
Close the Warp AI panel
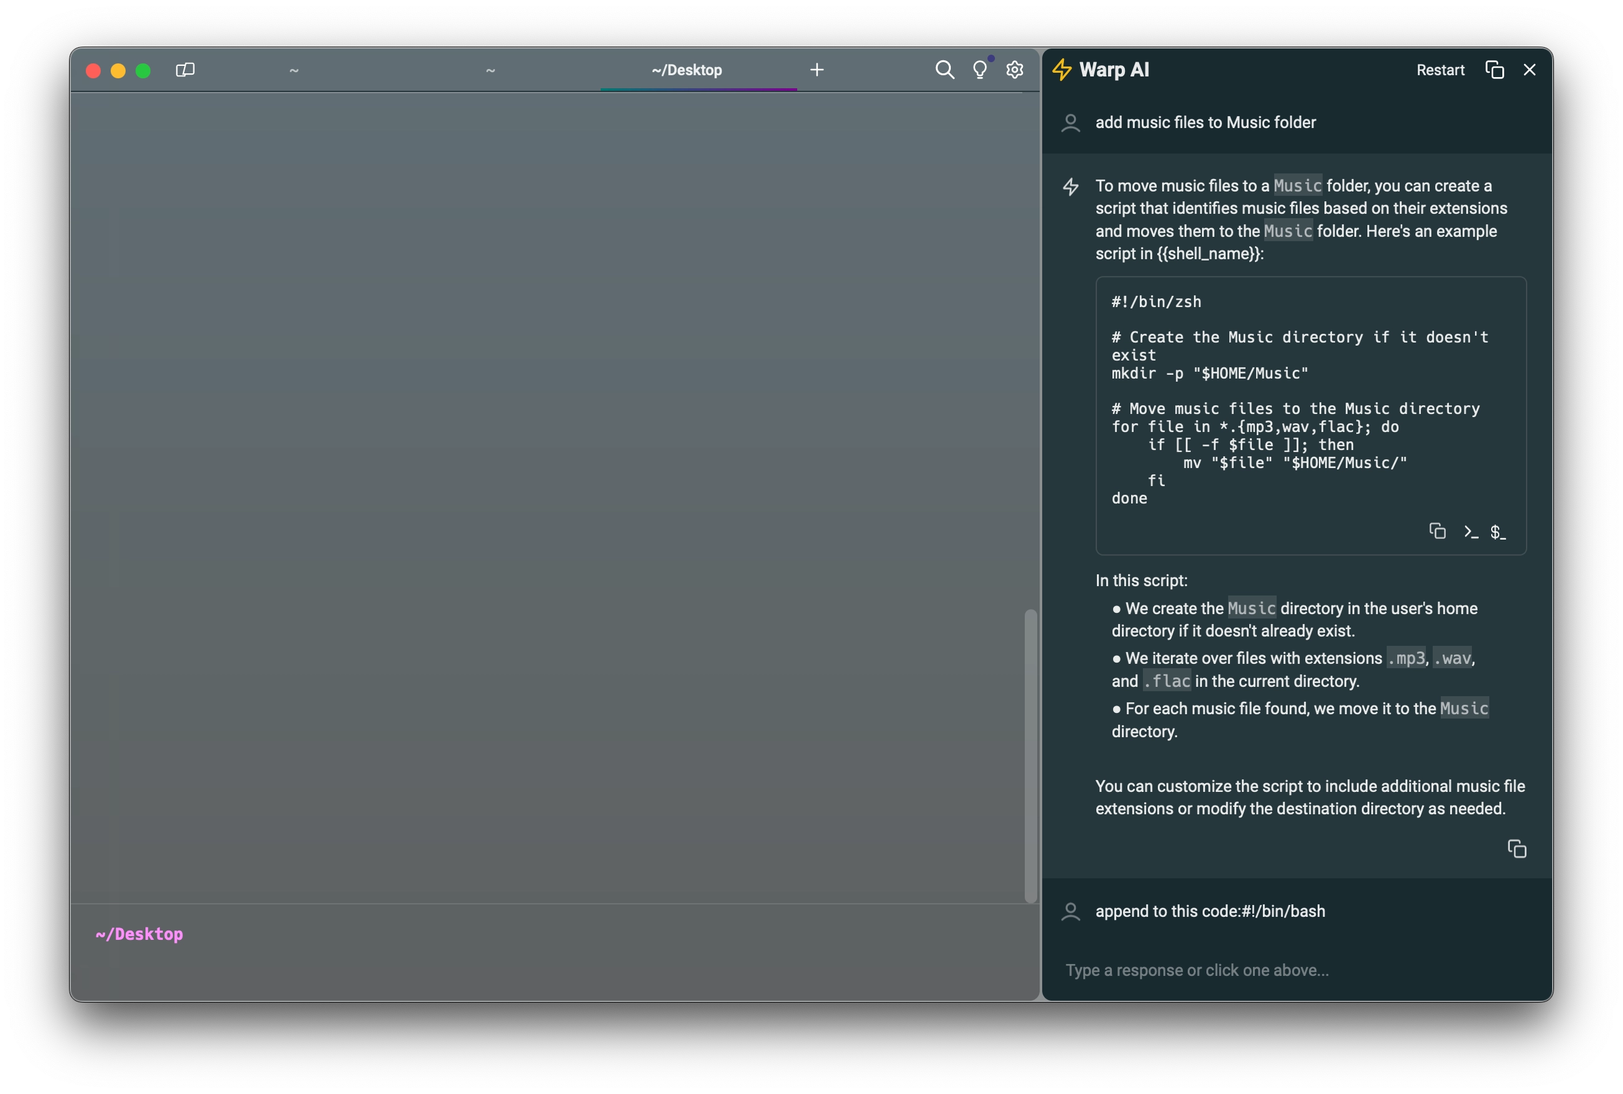click(x=1530, y=70)
